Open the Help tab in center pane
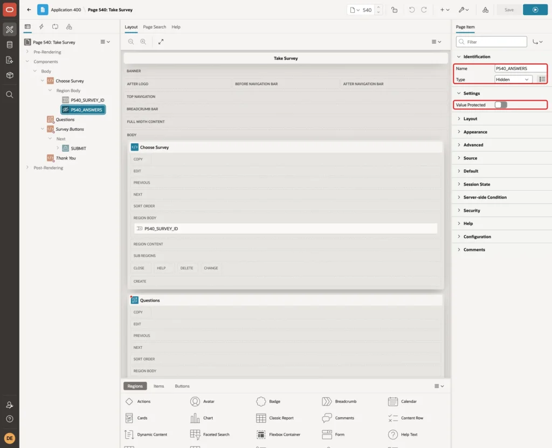Viewport: 552px width, 448px height. tap(176, 27)
